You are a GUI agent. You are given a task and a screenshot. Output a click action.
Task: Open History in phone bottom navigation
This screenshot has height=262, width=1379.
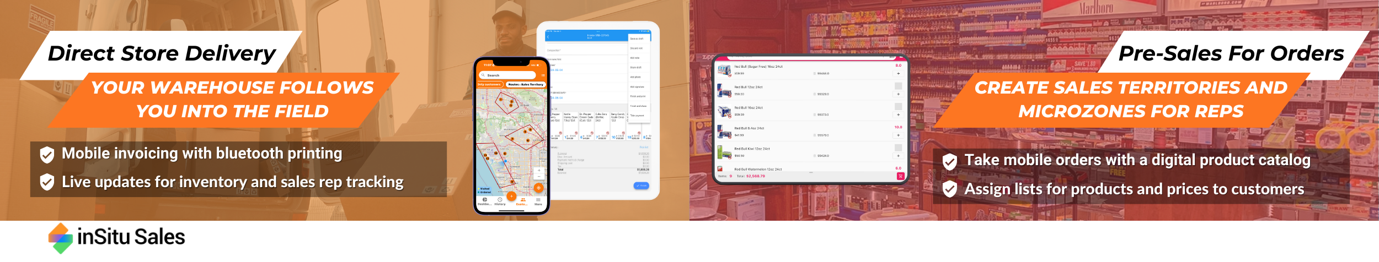[500, 201]
